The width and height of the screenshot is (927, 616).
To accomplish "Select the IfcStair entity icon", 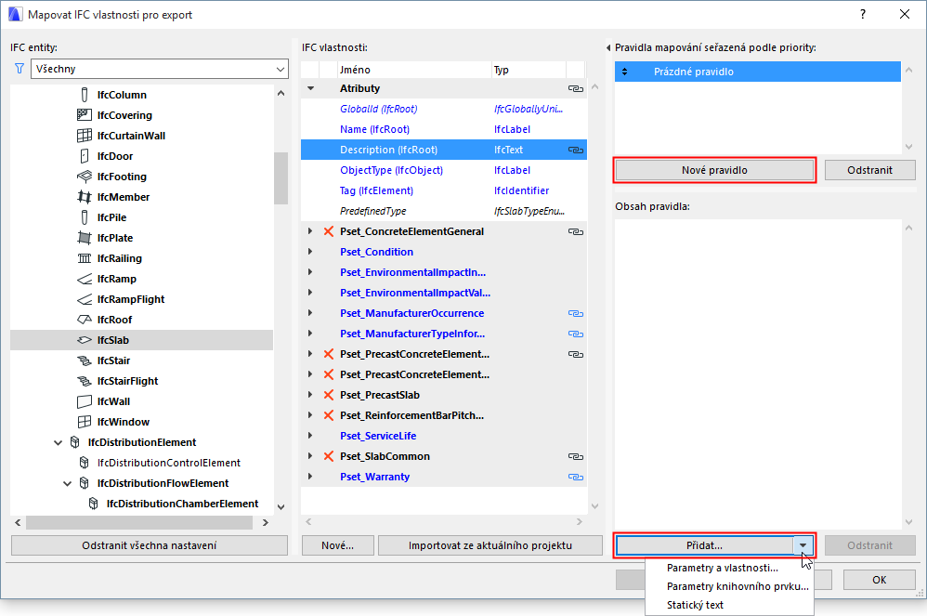I will pos(85,360).
